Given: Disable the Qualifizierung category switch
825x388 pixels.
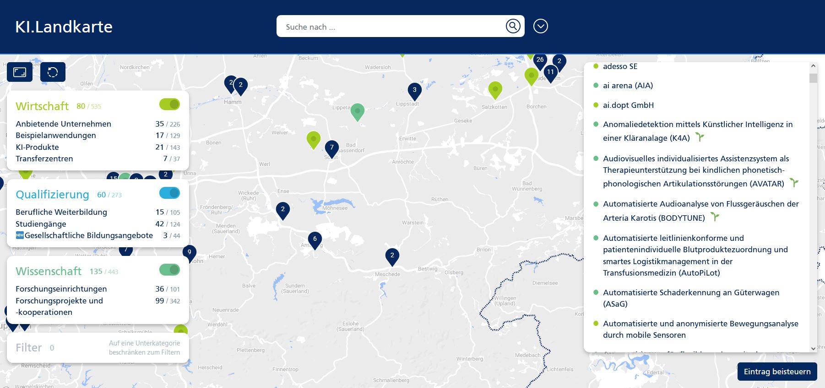Looking at the screenshot, I should click(x=169, y=193).
